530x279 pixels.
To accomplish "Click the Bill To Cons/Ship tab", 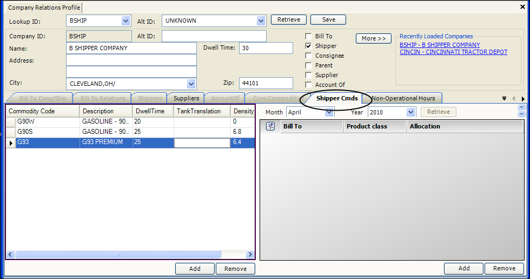I will tap(43, 98).
